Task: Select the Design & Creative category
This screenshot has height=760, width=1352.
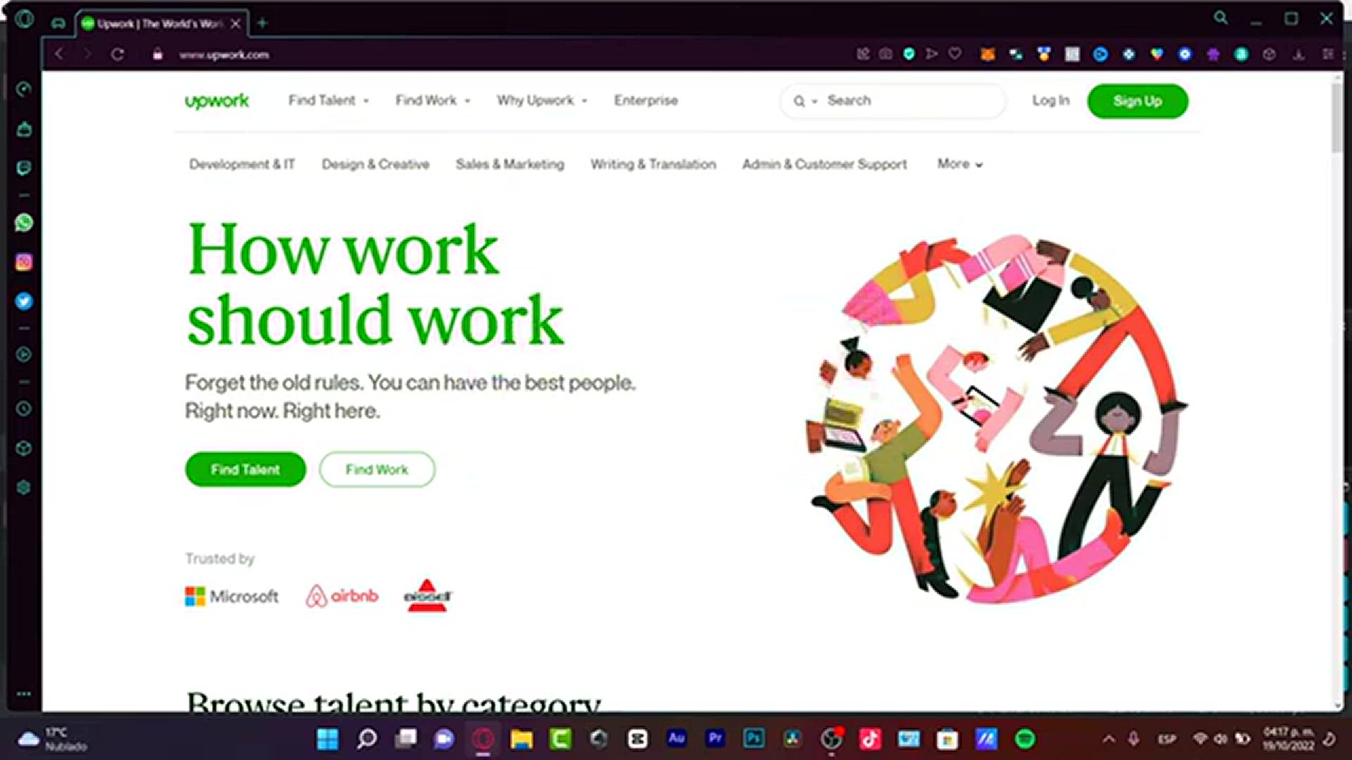Action: (375, 164)
